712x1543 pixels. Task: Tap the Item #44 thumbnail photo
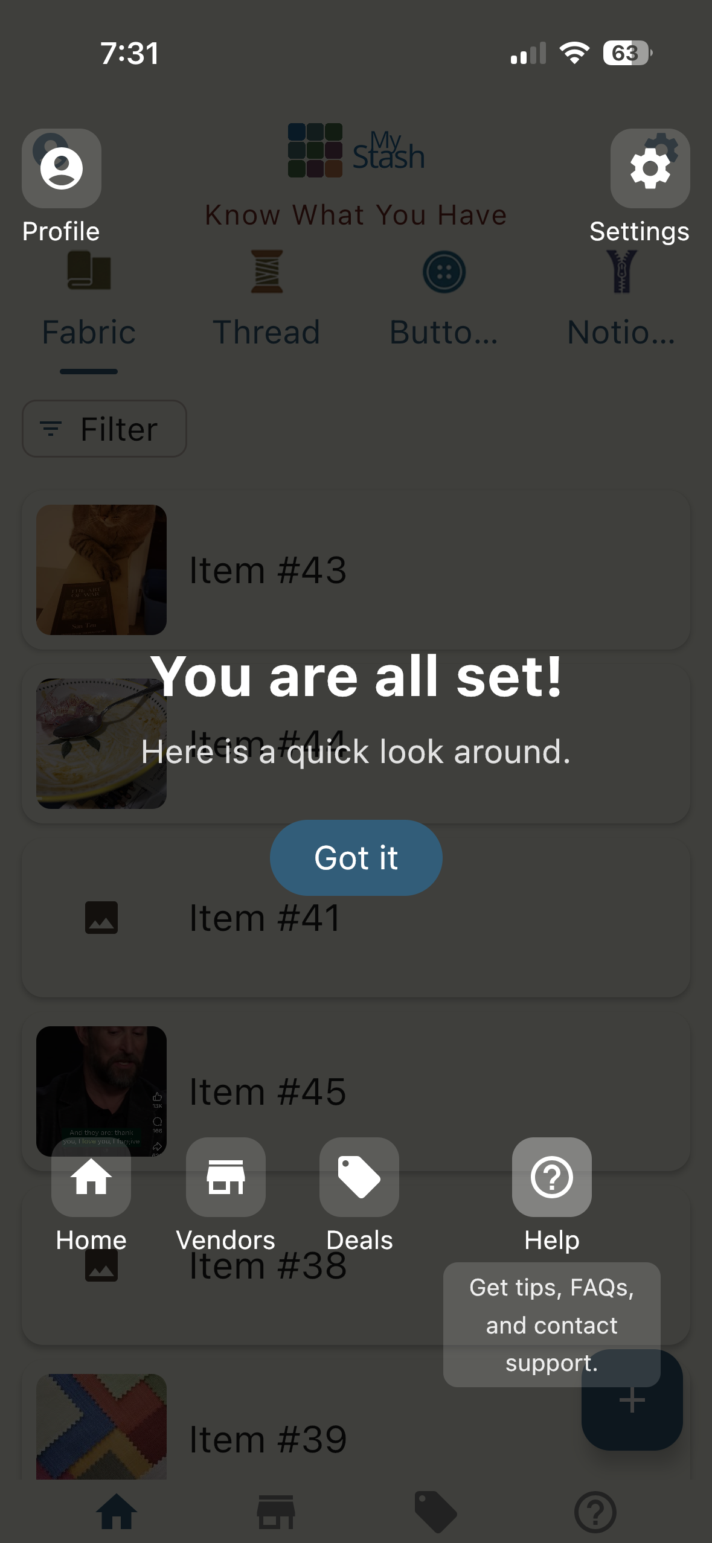101,743
